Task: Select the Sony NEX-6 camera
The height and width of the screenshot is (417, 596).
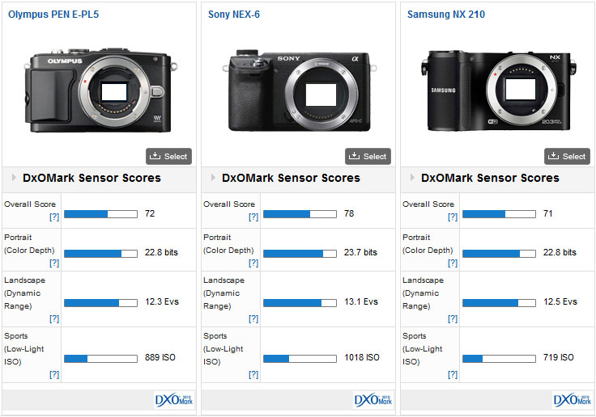Action: click(368, 156)
